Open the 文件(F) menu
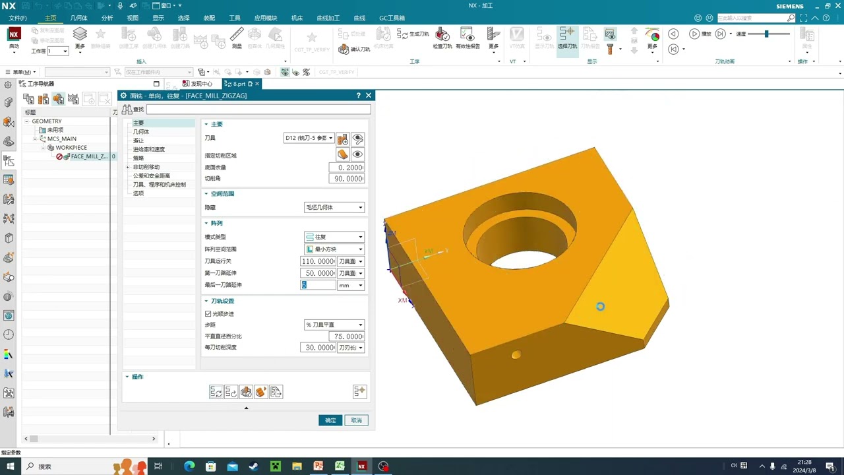 18,18
